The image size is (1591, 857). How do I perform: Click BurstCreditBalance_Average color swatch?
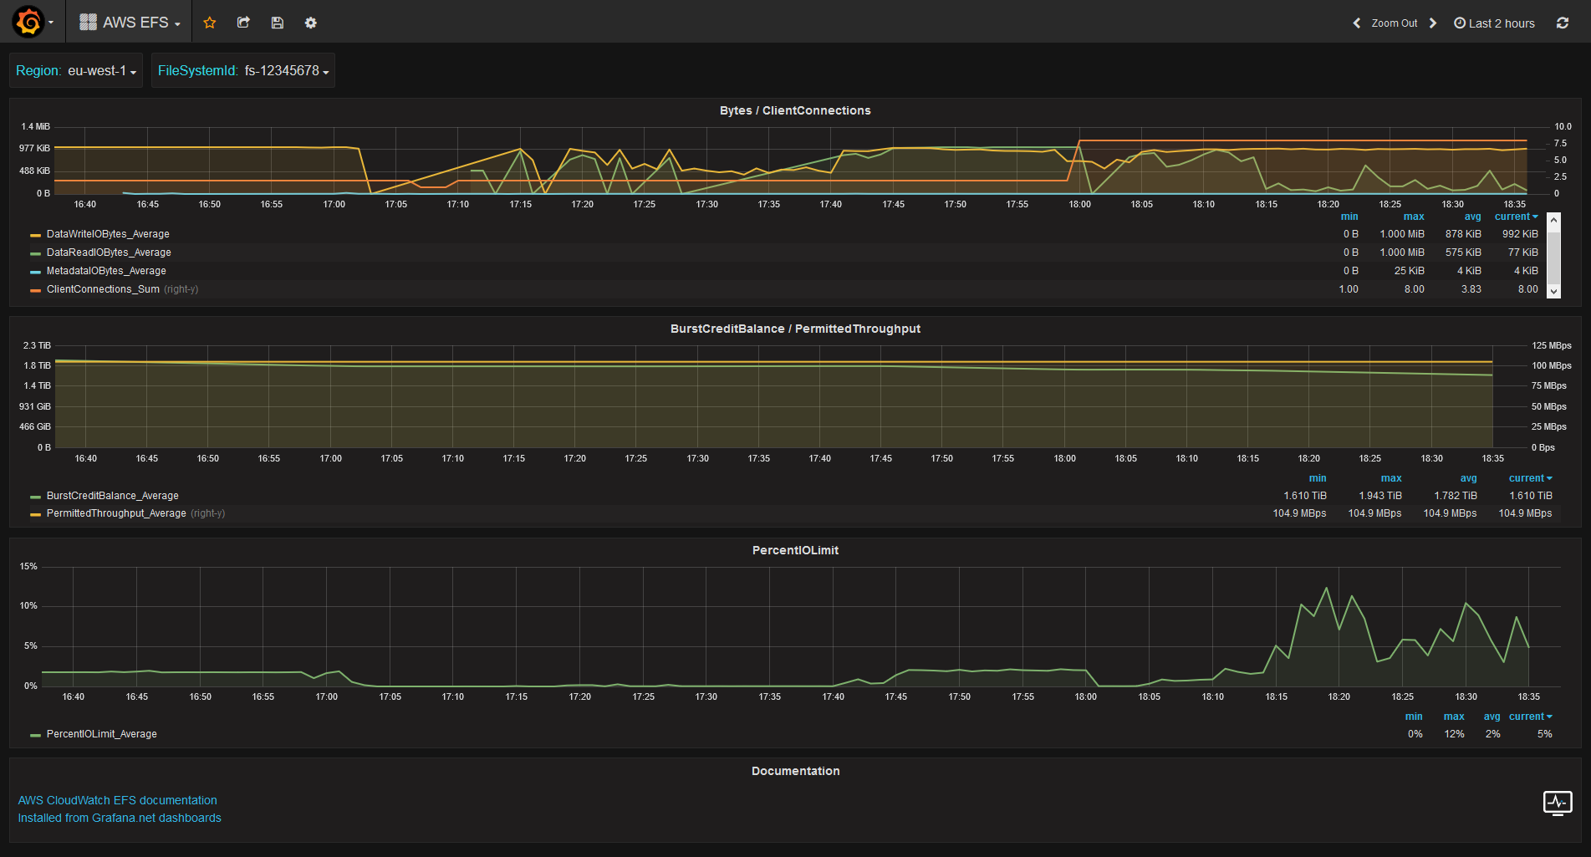pos(35,497)
